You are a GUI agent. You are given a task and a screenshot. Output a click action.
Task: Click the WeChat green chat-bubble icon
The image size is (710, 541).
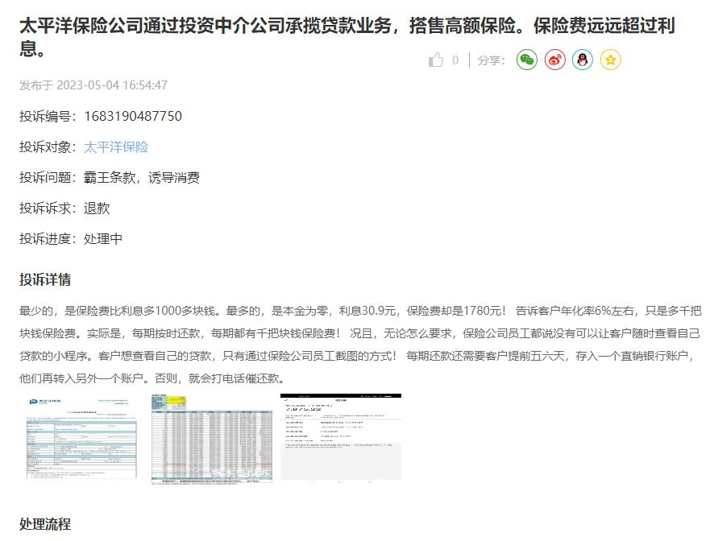point(525,59)
